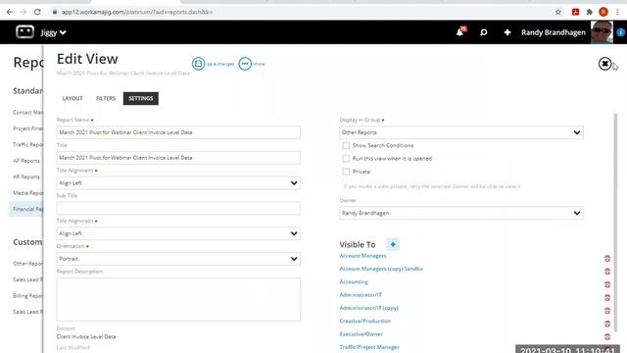Image resolution: width=627 pixels, height=353 pixels.
Task: Click the Title input field
Action: tap(178, 158)
